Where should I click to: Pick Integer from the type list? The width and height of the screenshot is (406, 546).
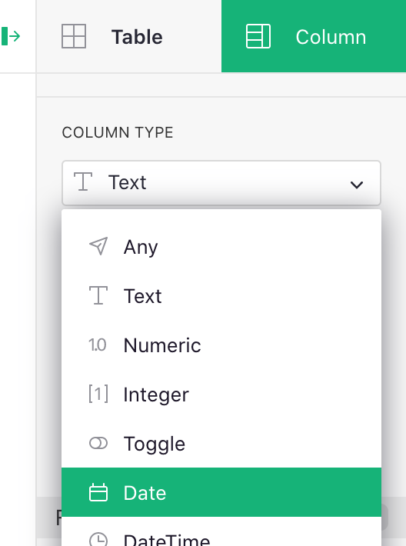[x=221, y=395]
